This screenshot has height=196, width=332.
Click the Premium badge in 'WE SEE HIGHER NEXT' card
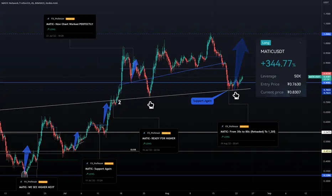(43, 182)
